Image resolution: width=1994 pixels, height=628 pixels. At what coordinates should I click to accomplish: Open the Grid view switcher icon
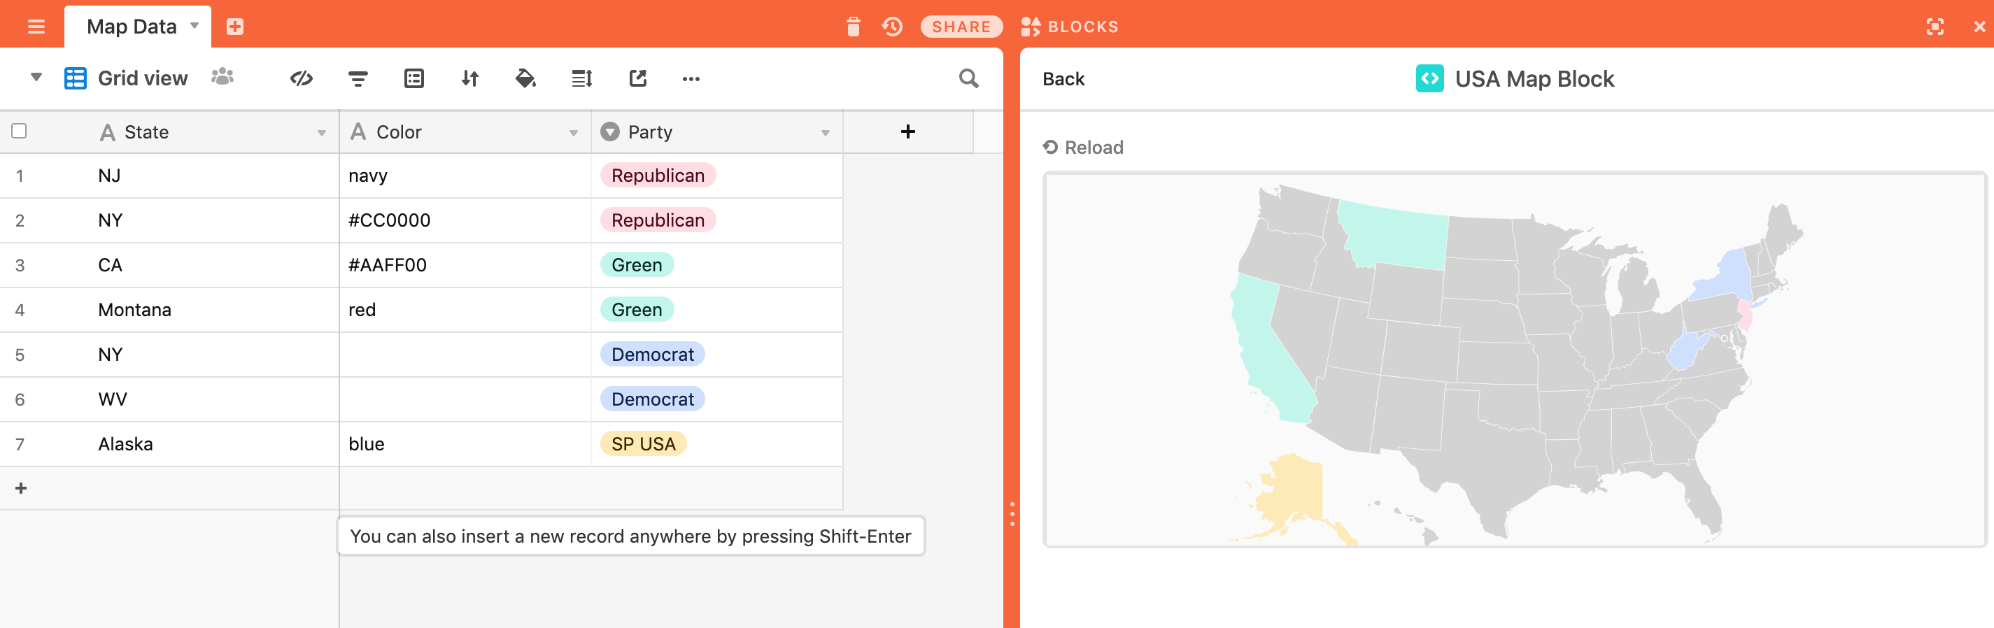[75, 78]
